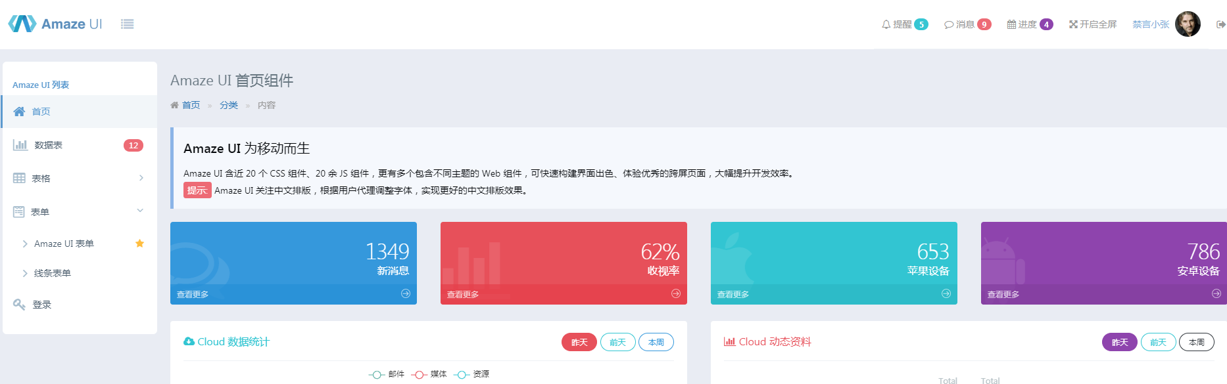Toggle 媒体 legend series
The image size is (1227, 384).
pos(429,374)
